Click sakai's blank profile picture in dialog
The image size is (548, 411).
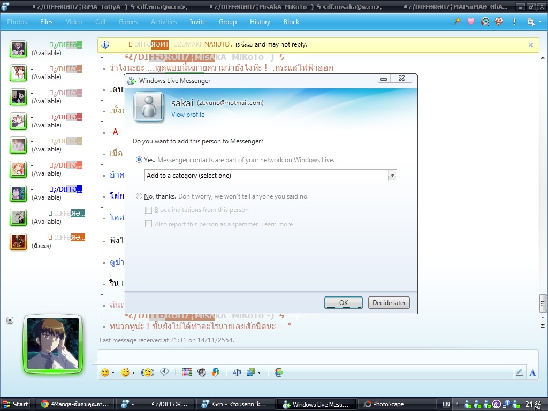[x=149, y=106]
